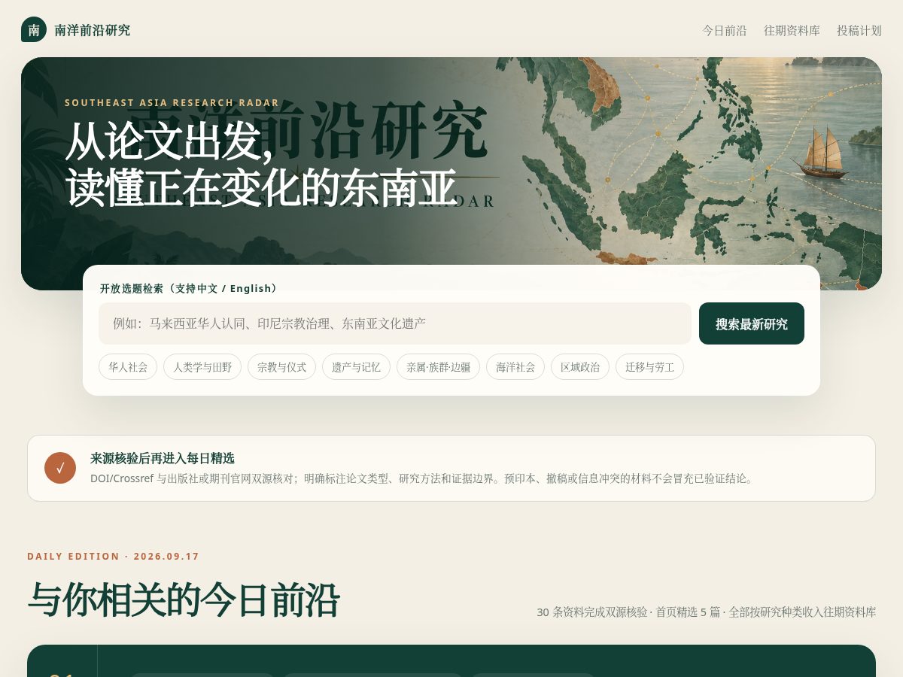Click the 开放选题检索 search label

(189, 289)
